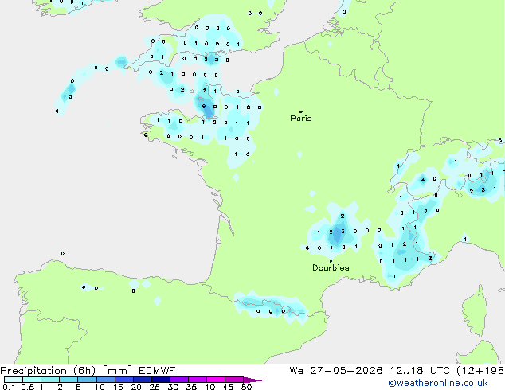Click the legend value label 50
The image size is (505, 390).
tap(247, 387)
